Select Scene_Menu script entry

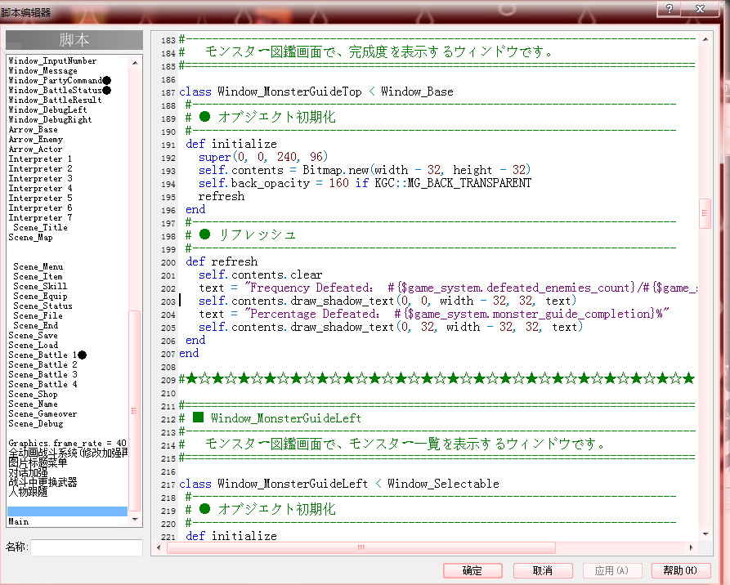pyautogui.click(x=38, y=266)
